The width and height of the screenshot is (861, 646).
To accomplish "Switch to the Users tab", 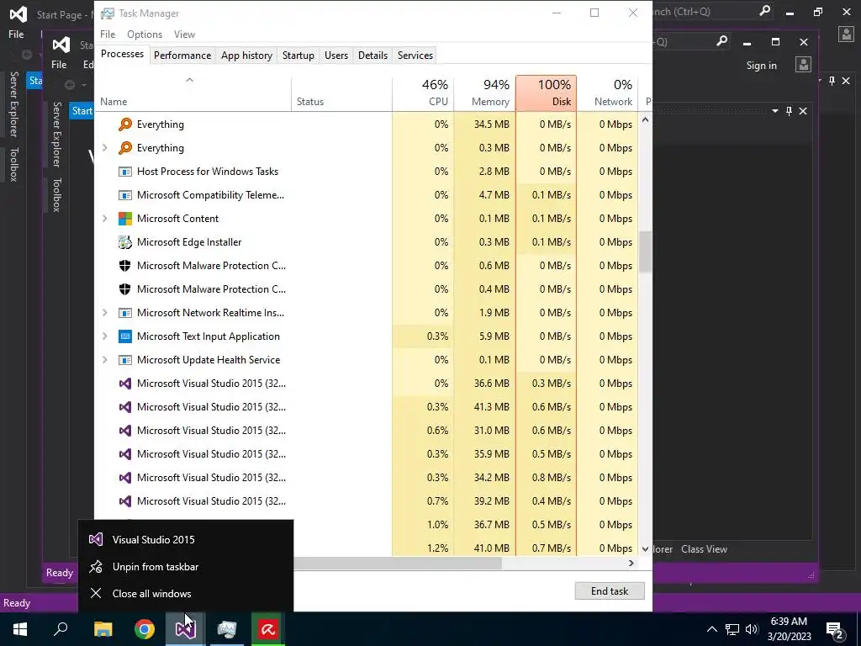I will pos(336,55).
